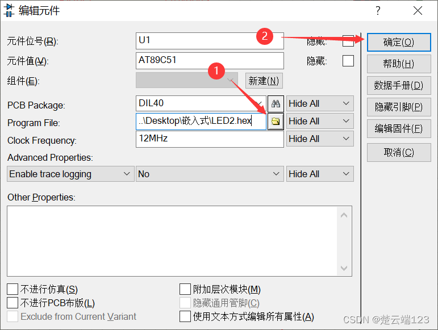Expand the Enable trace logging dropdown

[70, 174]
